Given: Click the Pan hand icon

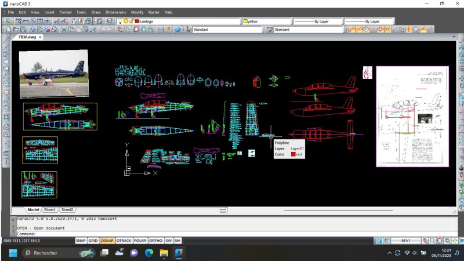Looking at the screenshot, I should tap(119, 29).
